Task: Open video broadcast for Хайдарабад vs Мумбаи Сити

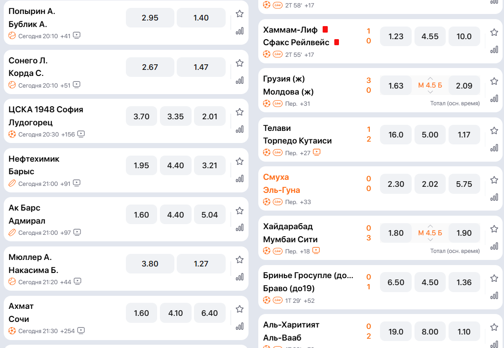Action: (x=316, y=251)
